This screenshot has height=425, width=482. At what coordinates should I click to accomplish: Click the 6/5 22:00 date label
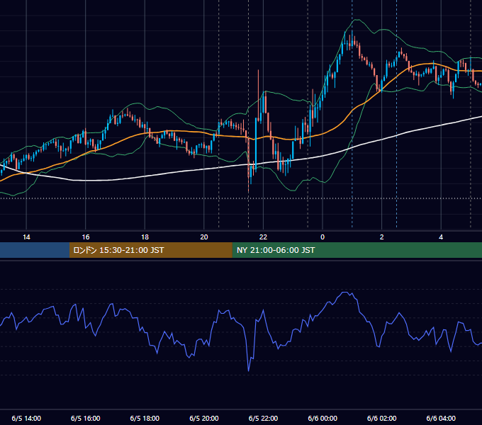tap(263, 418)
